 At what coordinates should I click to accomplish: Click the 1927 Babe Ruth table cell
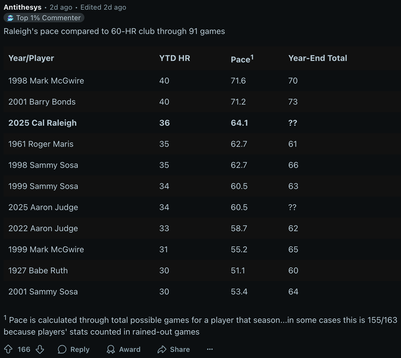(38, 271)
